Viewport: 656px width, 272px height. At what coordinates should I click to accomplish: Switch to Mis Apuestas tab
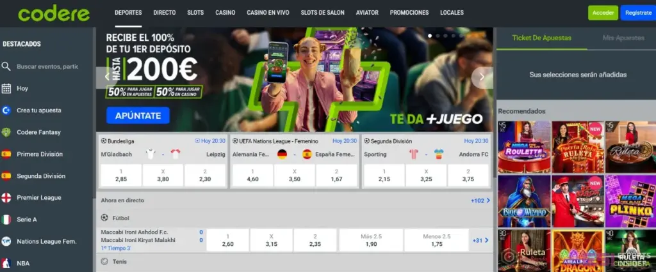[623, 38]
